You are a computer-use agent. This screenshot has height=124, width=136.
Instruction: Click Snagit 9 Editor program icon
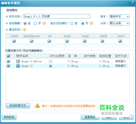(18, 61)
